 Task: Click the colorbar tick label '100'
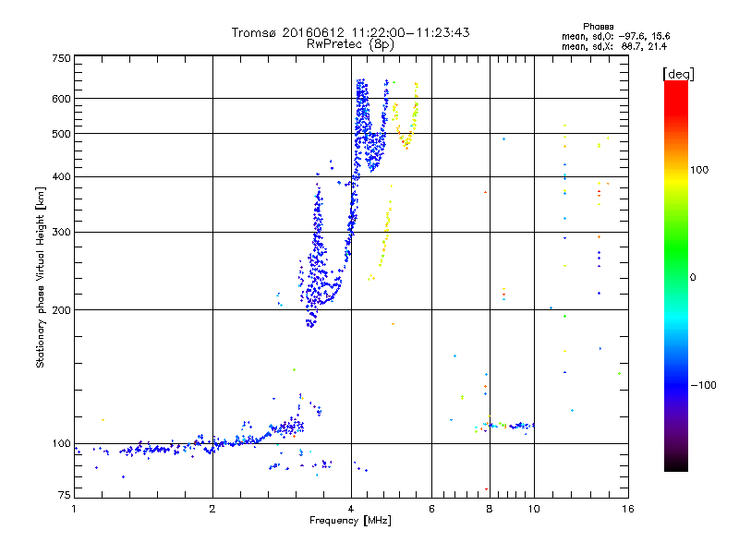[699, 170]
